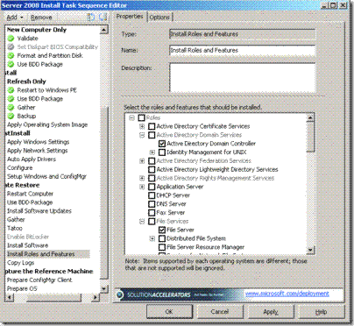Expand Active Directory Rights Management Services
The height and width of the screenshot is (326, 354).
pyautogui.click(x=142, y=178)
